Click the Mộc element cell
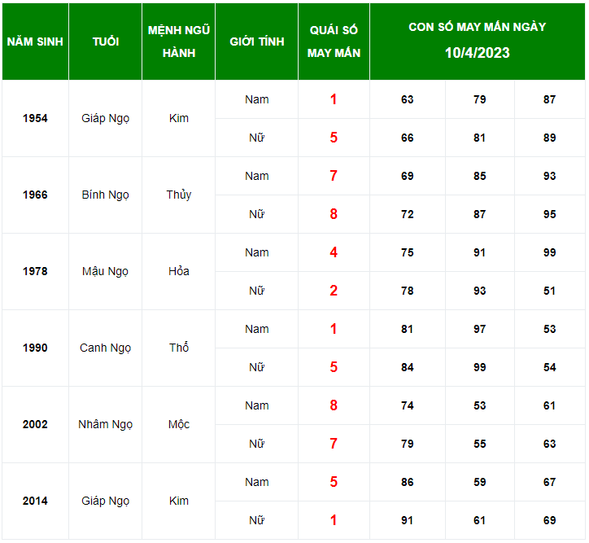Screen dimensions: 589x543 [179, 424]
